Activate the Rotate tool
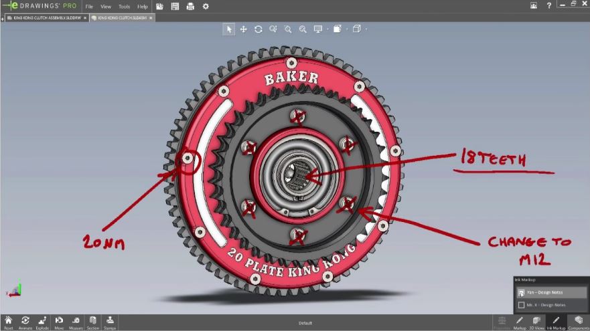The width and height of the screenshot is (590, 331). point(258,29)
